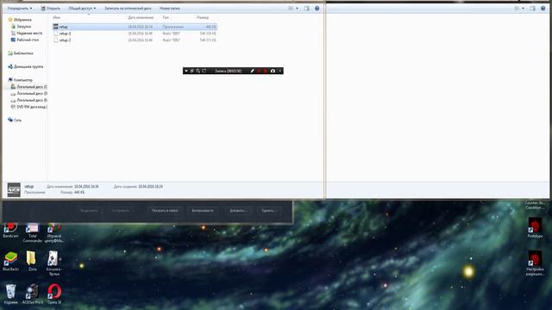552x310 pixels.
Task: Open the Bandicam desktop shortcut
Action: point(10,231)
